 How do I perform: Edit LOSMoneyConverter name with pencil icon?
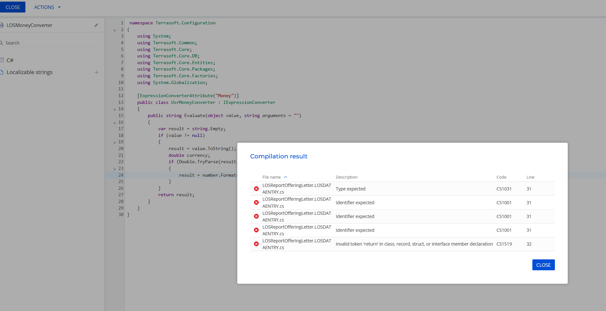tap(96, 25)
